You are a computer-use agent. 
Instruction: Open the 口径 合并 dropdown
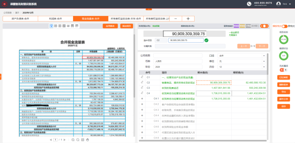click(241, 55)
